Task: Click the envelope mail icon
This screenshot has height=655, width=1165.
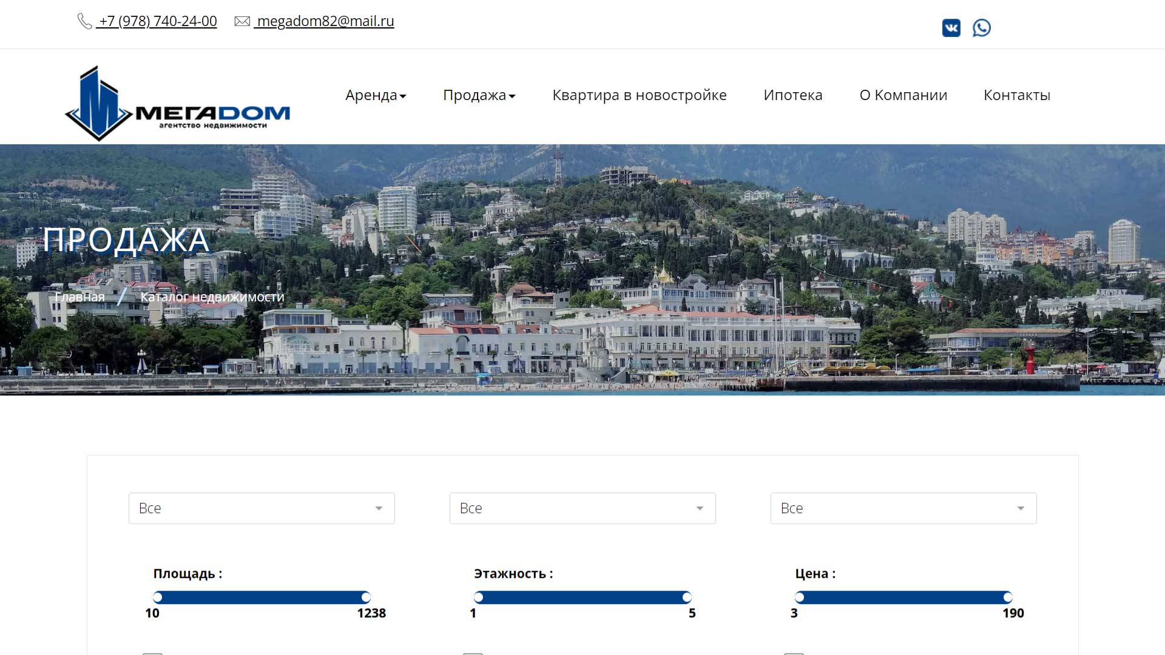Action: (x=242, y=21)
